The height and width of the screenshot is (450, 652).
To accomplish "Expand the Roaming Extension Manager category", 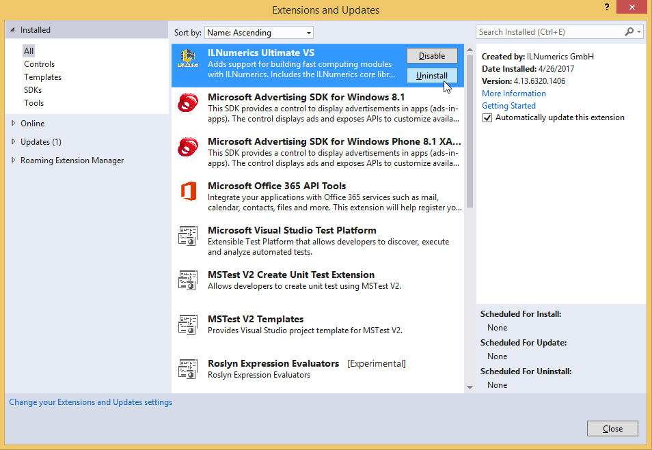I will [13, 160].
